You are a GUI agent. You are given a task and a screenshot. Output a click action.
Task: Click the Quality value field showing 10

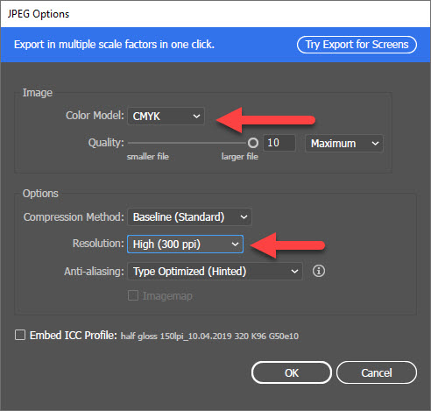279,143
